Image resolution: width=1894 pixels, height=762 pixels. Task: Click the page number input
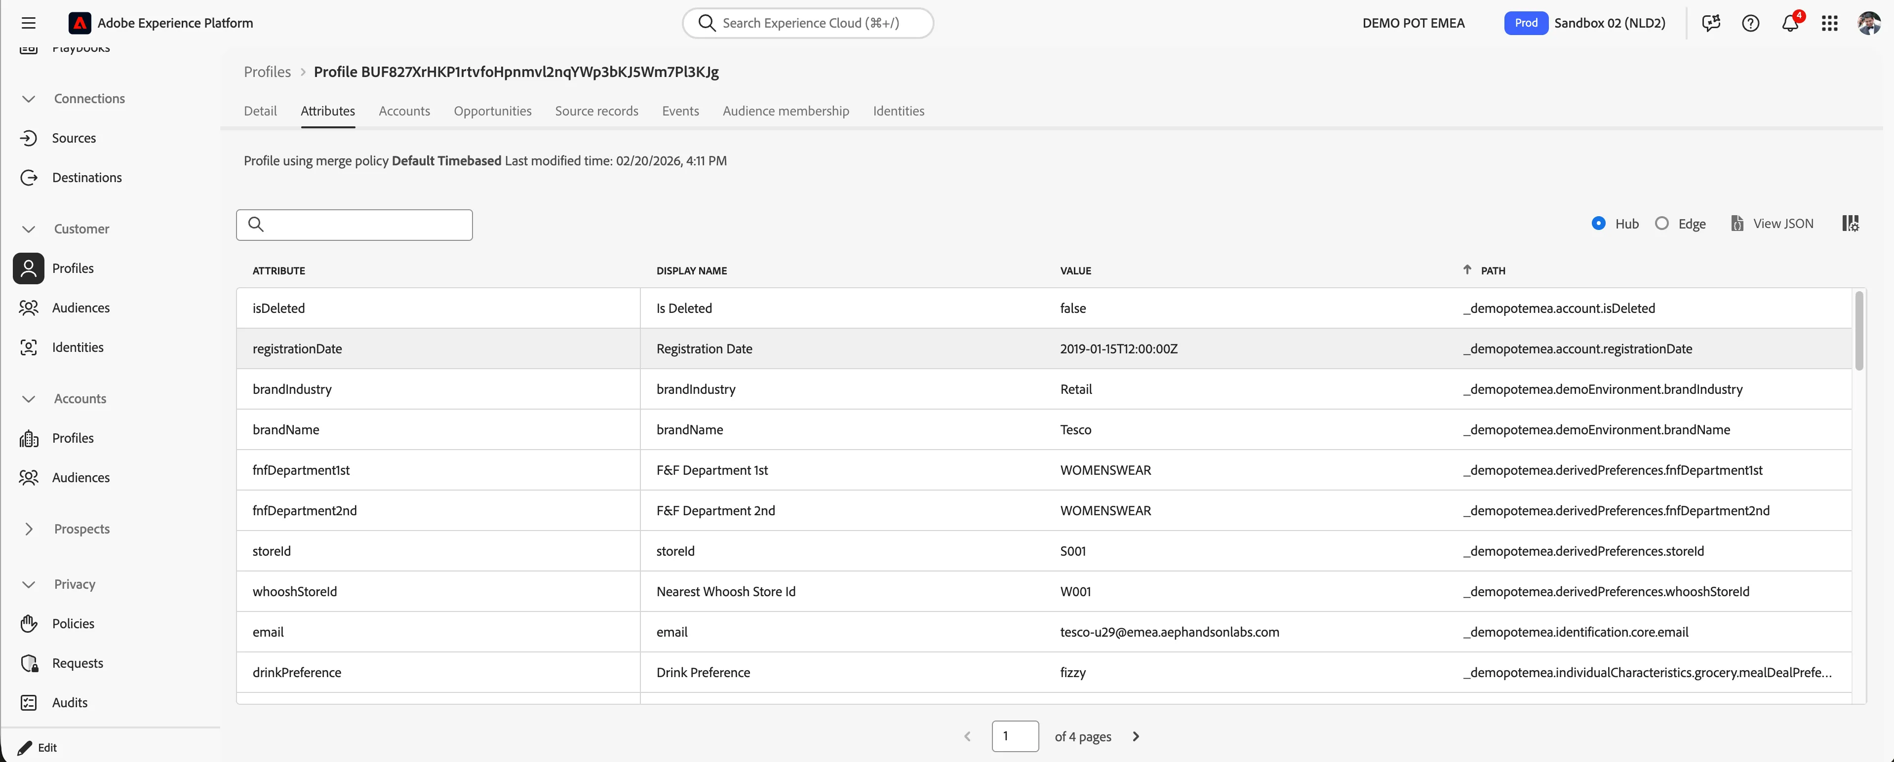[1015, 736]
